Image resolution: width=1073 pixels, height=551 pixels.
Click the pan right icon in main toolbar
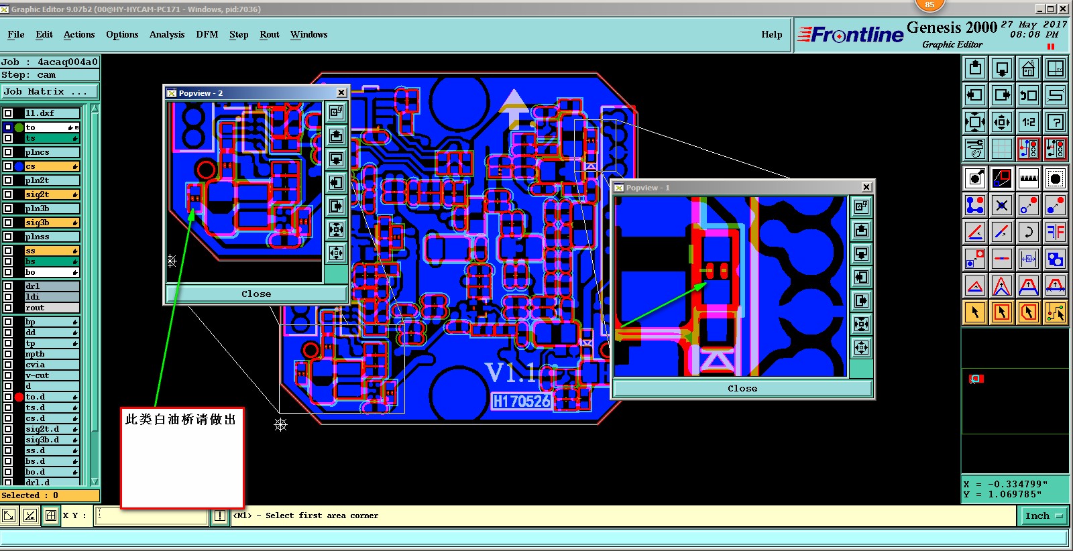(1002, 95)
